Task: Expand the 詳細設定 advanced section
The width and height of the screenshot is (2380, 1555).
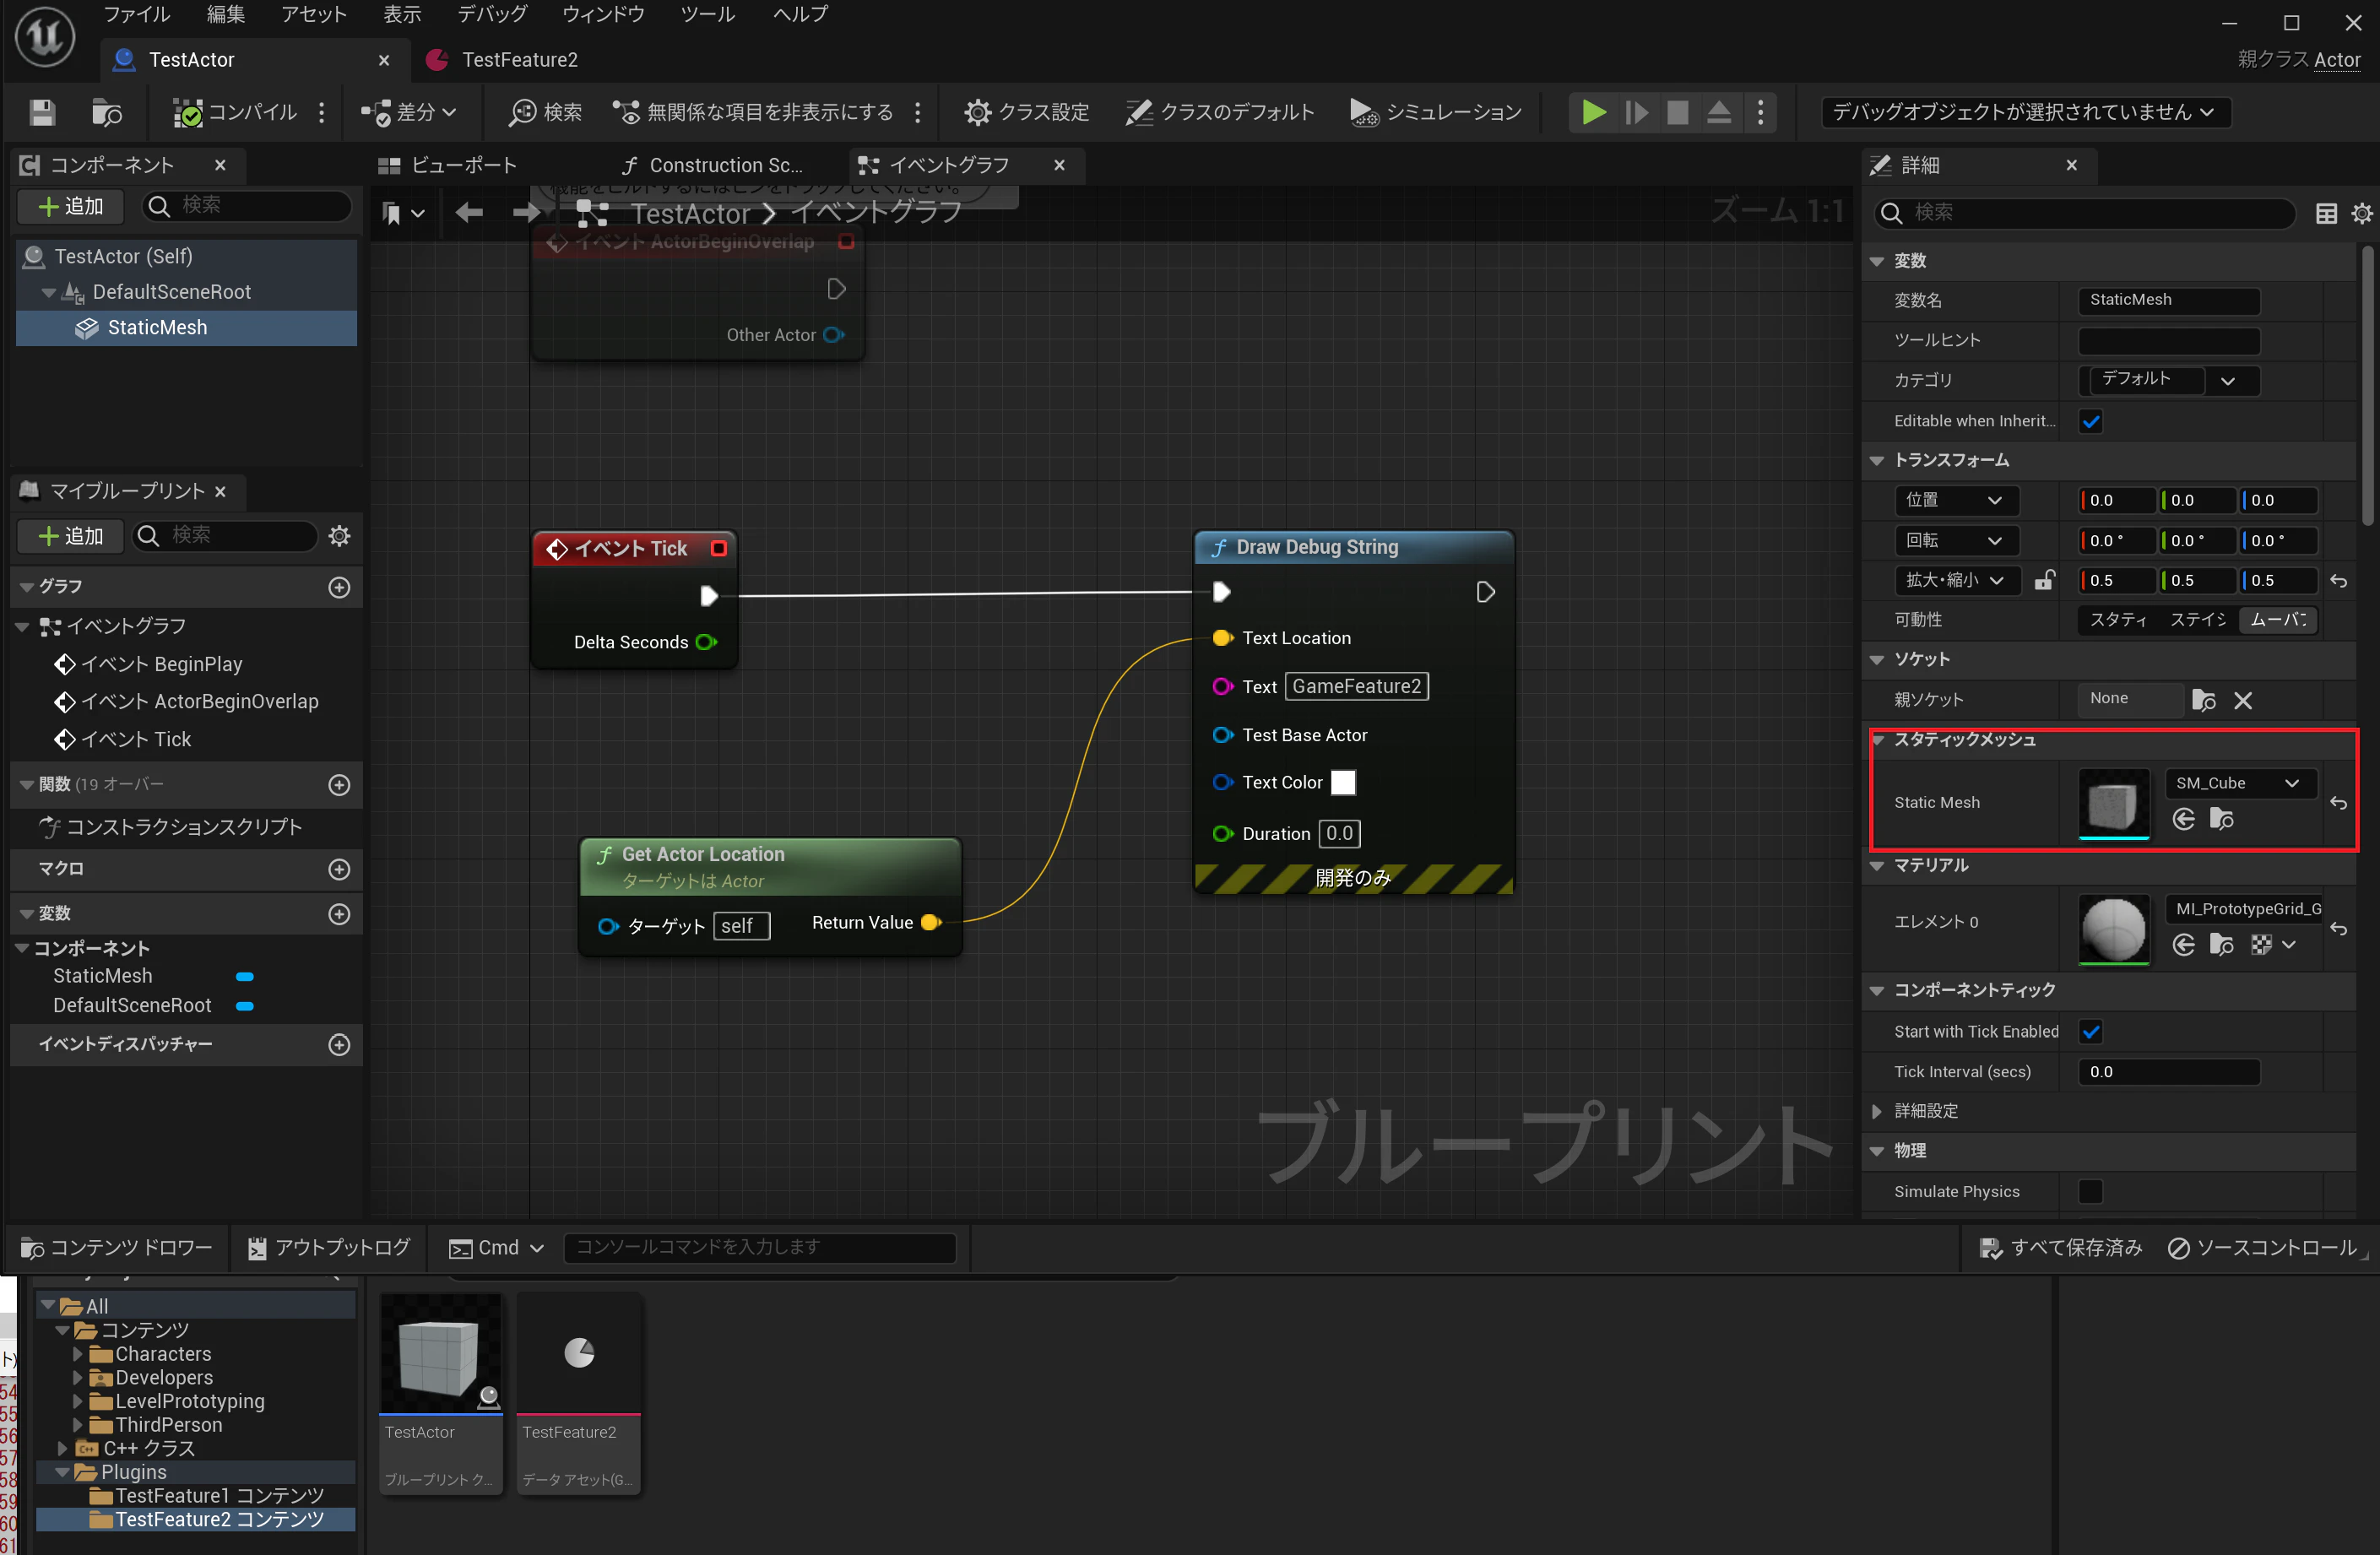Action: (1877, 1111)
